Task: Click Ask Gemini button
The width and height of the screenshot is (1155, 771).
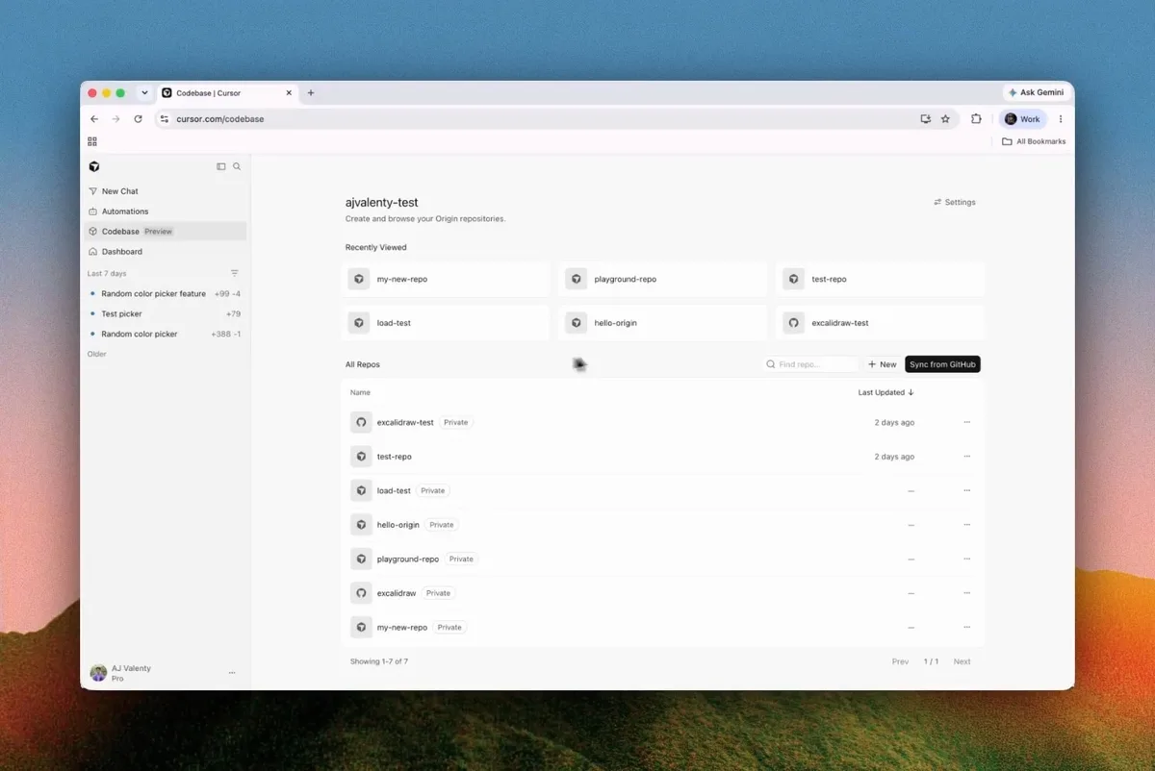Action: [x=1037, y=92]
